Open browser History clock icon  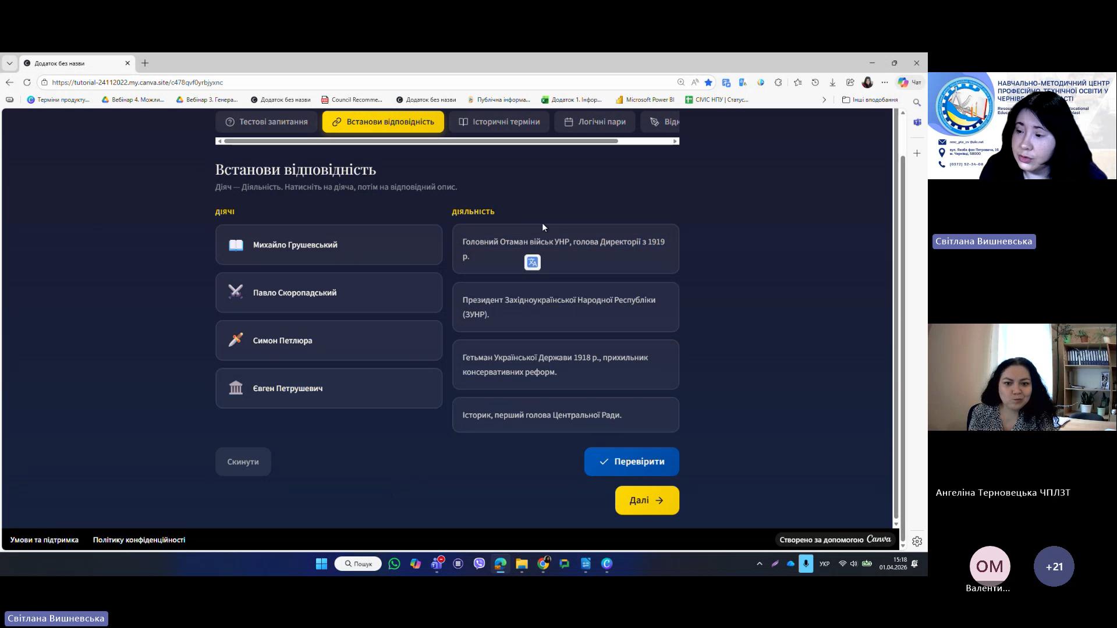tap(815, 83)
